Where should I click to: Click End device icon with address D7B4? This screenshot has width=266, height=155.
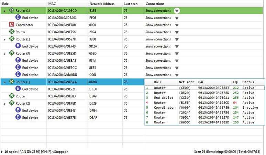(x=18, y=110)
